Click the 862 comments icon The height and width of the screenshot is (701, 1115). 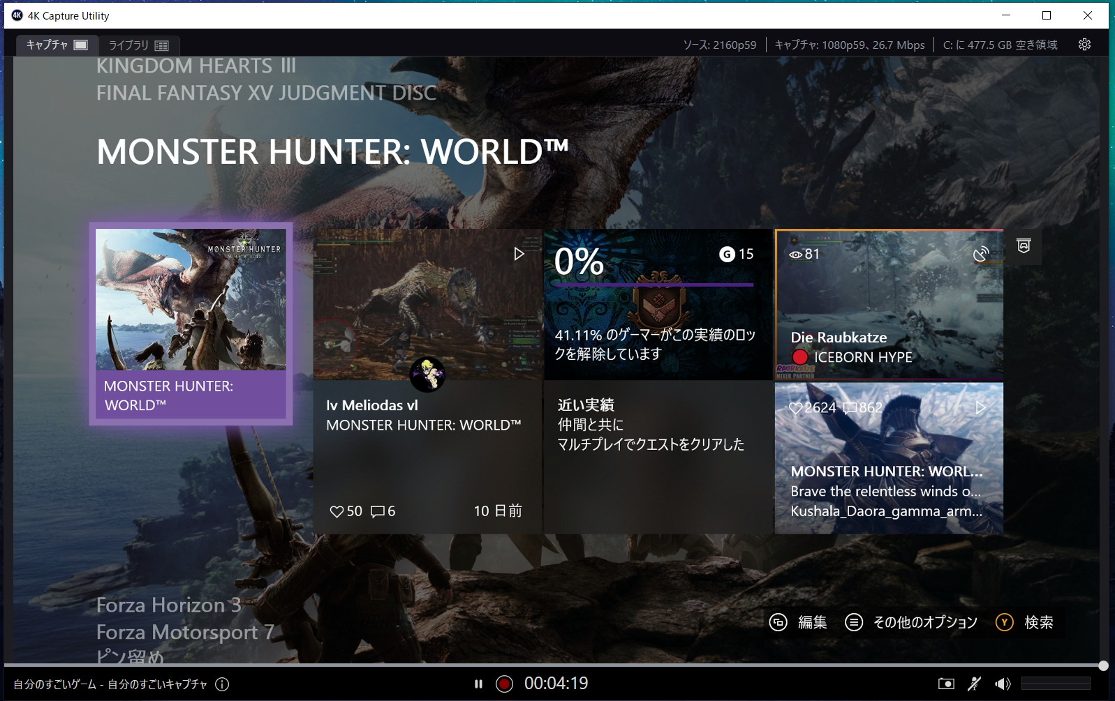pyautogui.click(x=849, y=408)
